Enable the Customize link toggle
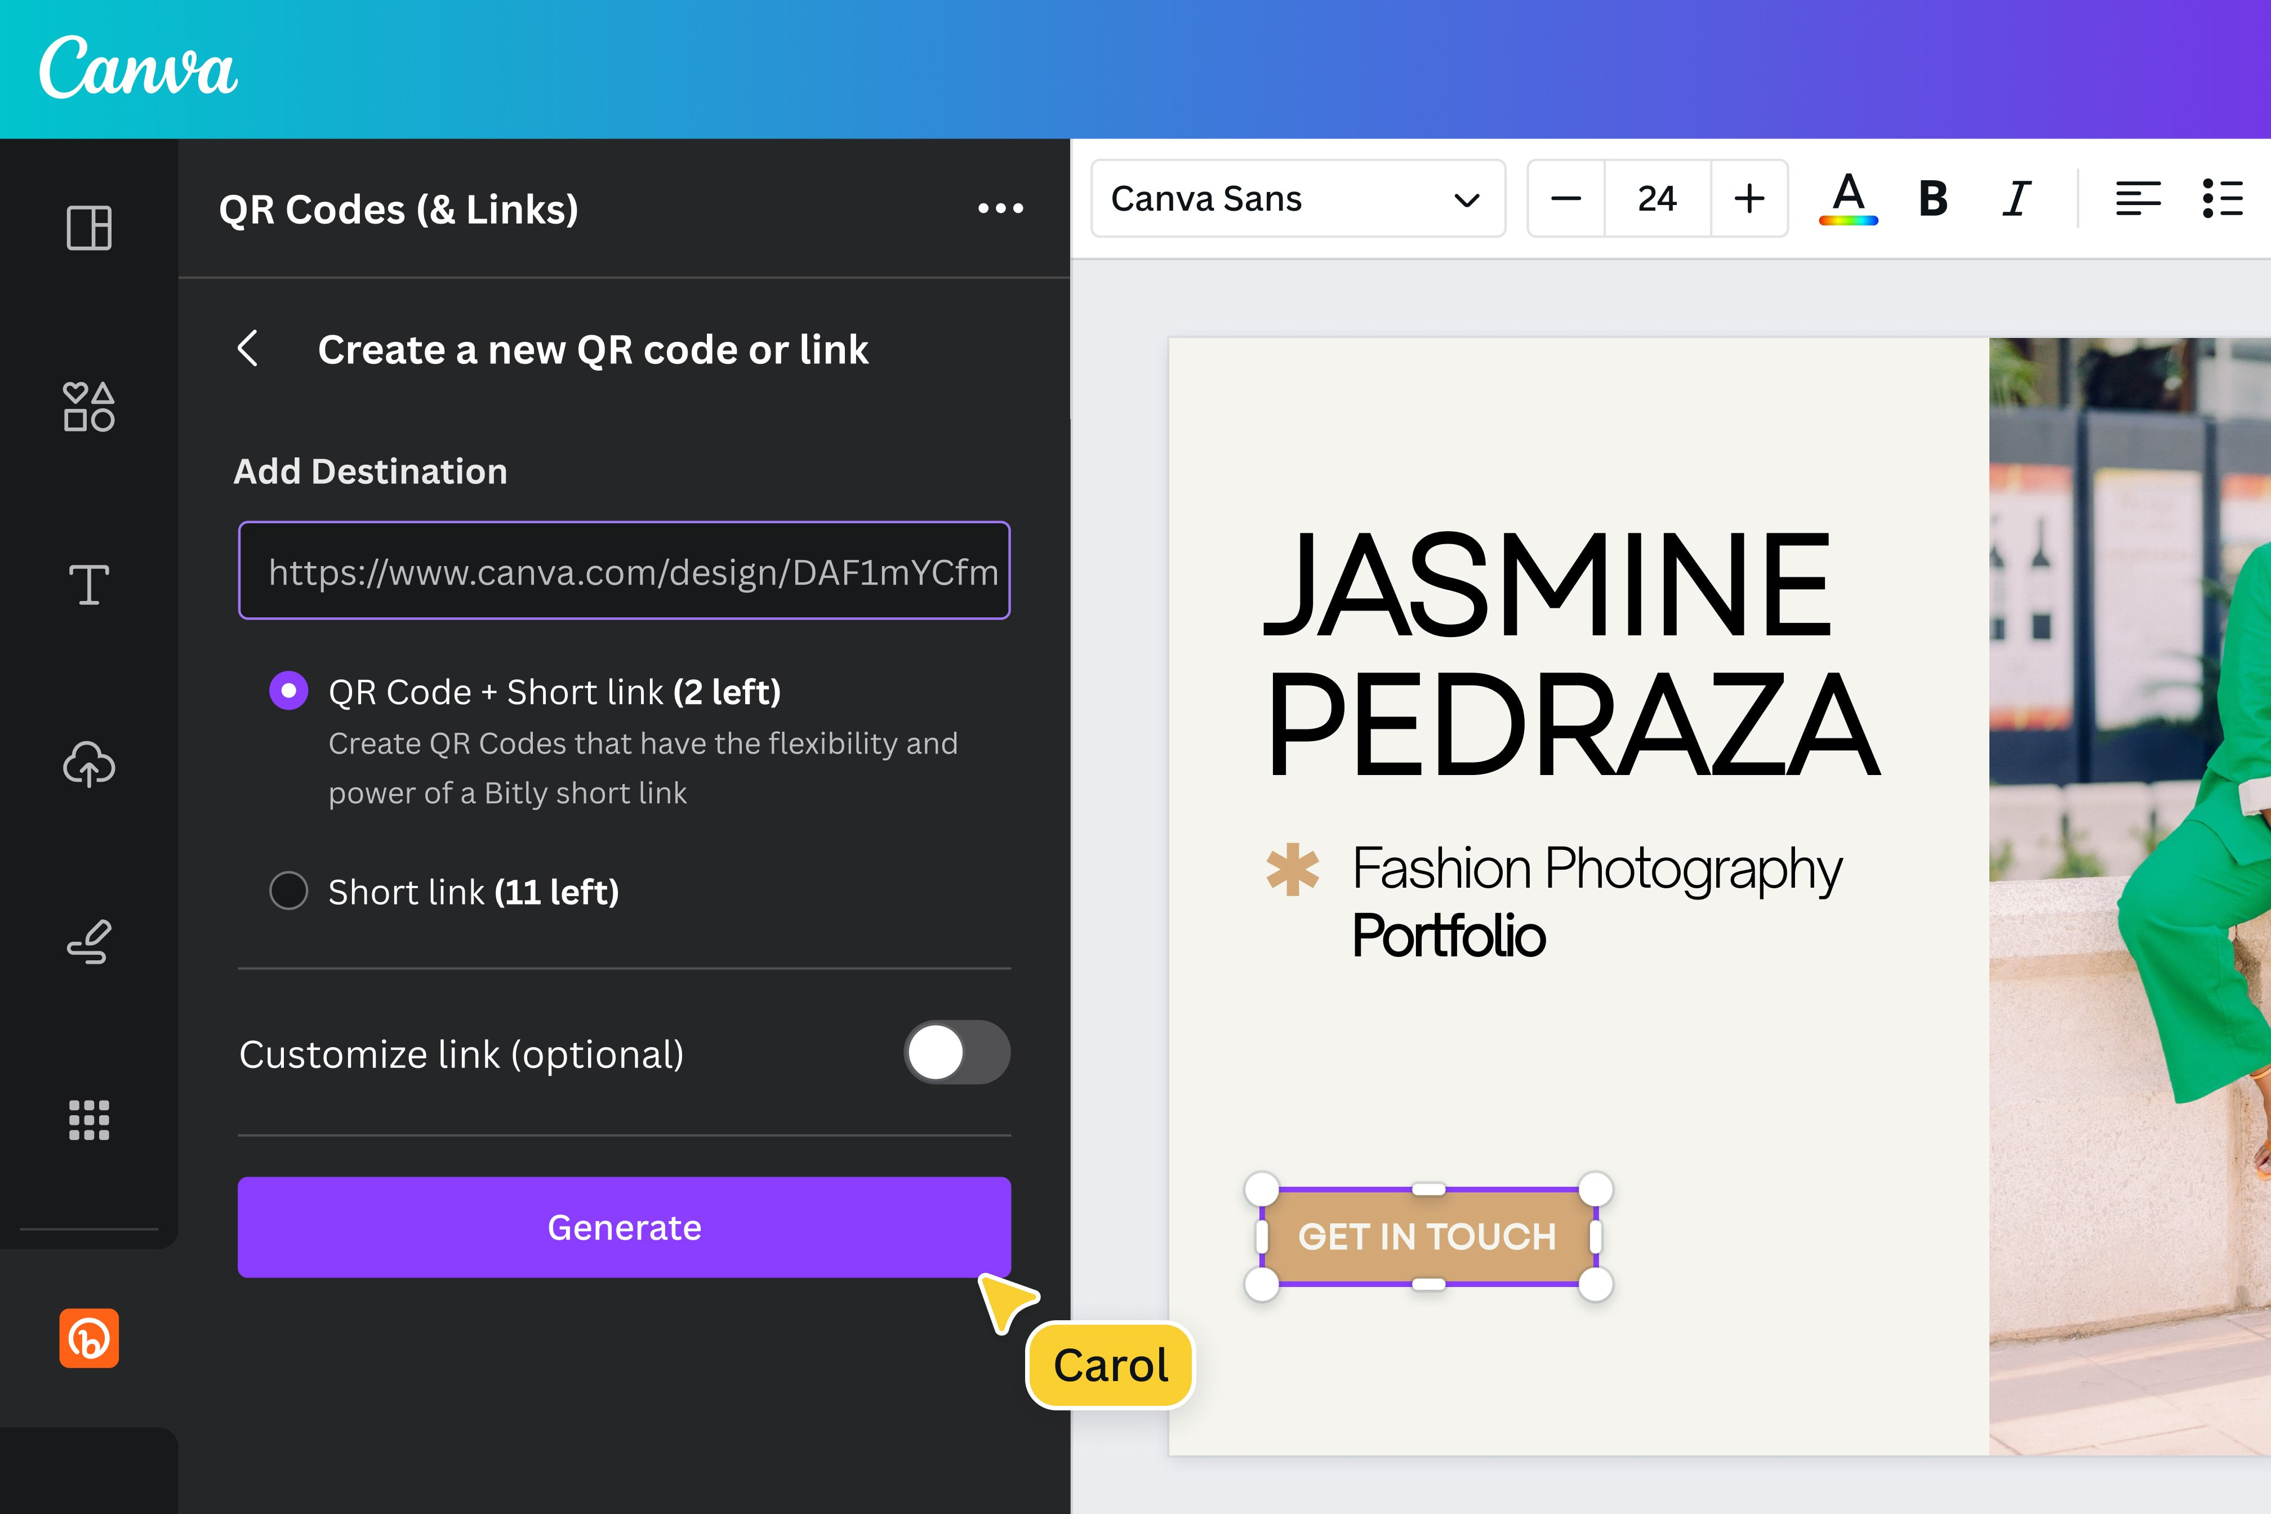 click(x=956, y=1053)
